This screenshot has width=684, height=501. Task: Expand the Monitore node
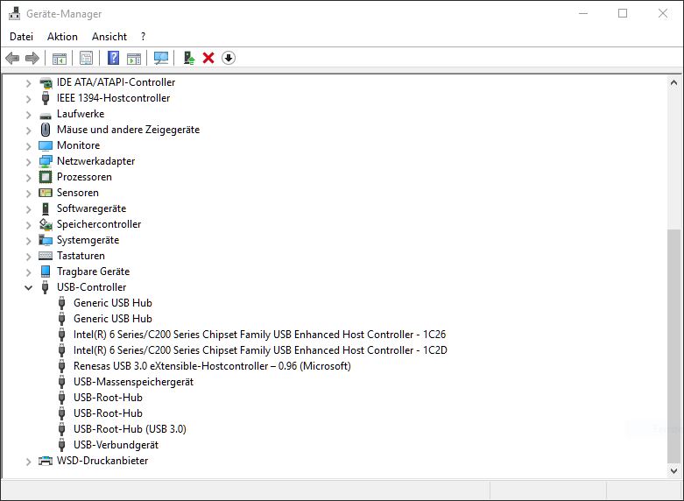28,146
